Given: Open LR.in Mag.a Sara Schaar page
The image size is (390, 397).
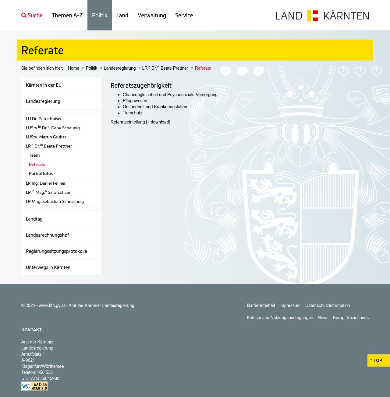Looking at the screenshot, I should click(48, 192).
